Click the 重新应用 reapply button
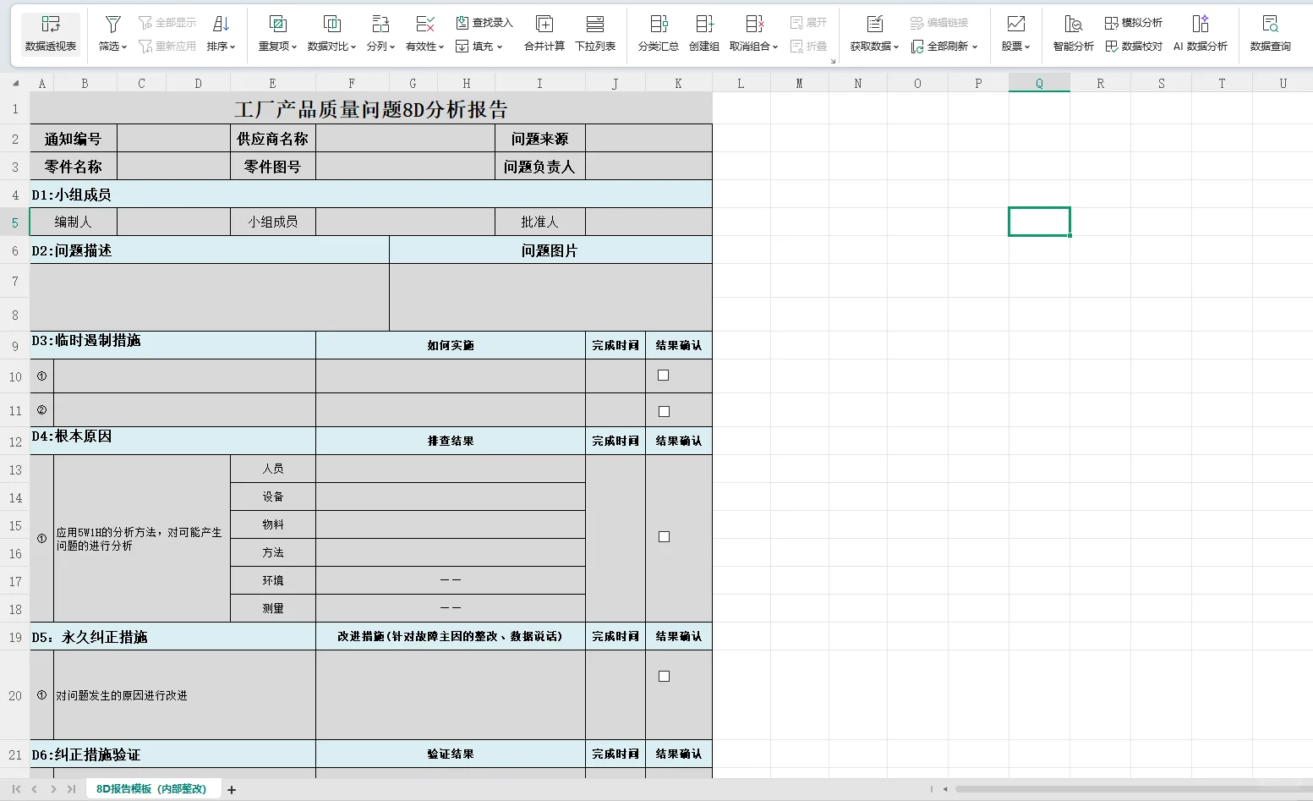 (x=167, y=47)
